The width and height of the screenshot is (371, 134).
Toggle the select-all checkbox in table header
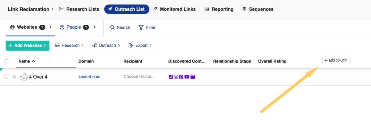click(6, 61)
